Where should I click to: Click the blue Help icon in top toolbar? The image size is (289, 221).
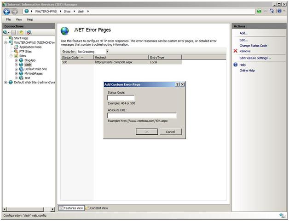coord(279,11)
